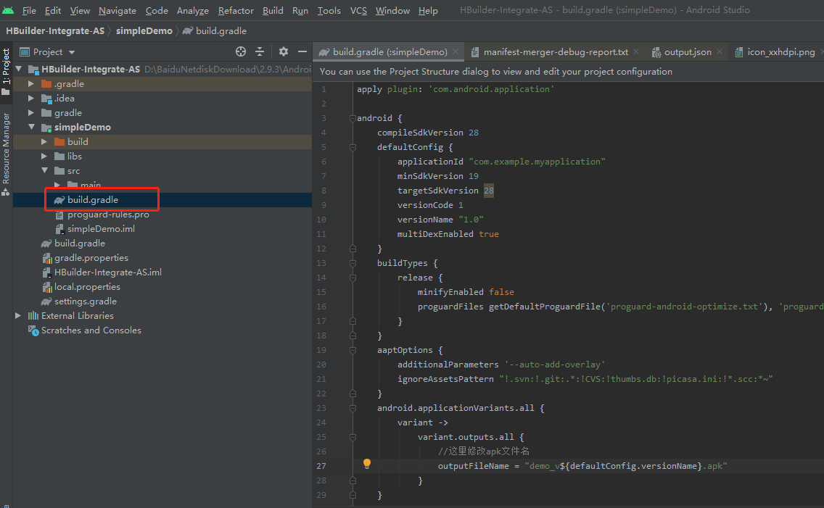Collapse All using the Project panel icon
This screenshot has width=824, height=508.
260,51
